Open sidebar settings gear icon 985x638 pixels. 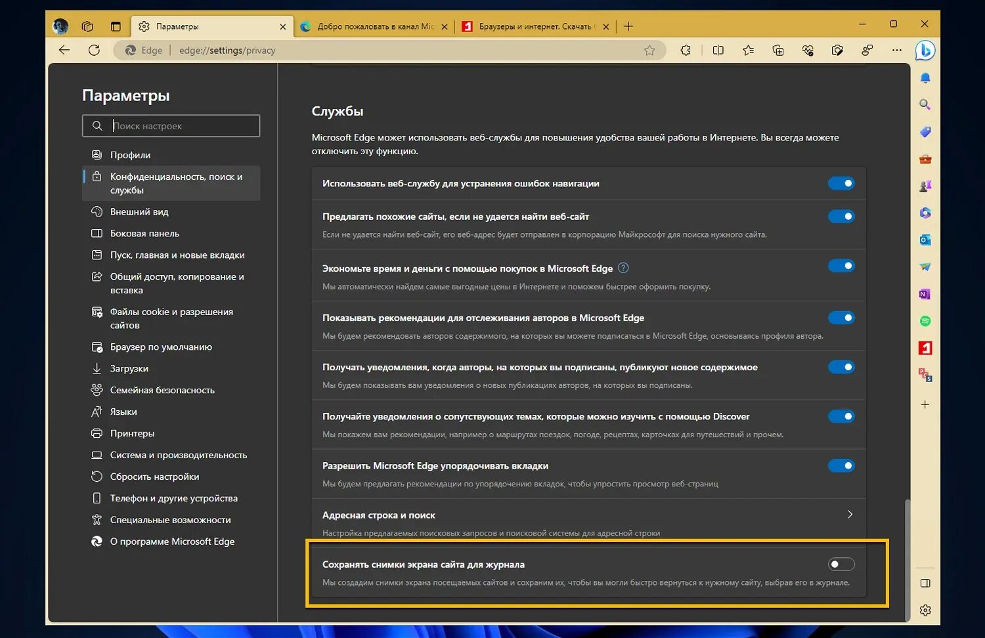[x=925, y=610]
